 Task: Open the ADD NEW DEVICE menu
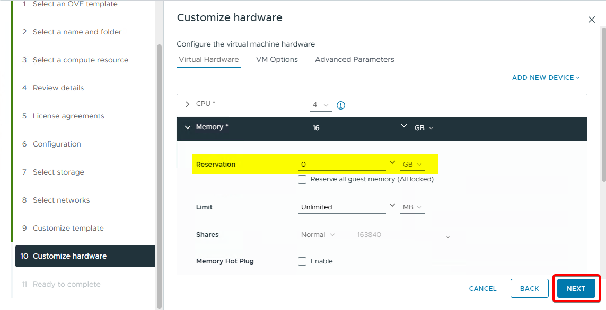[546, 78]
